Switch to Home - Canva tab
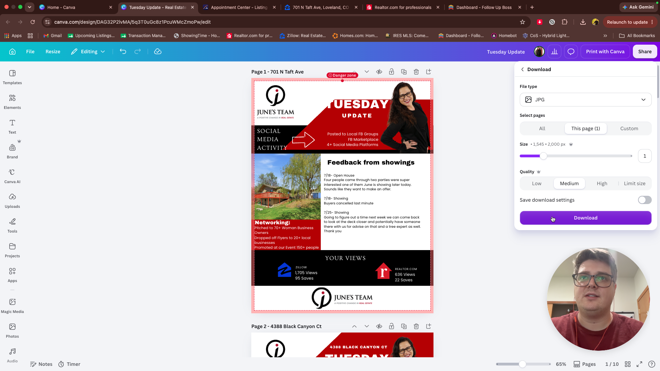The width and height of the screenshot is (660, 371). (76, 7)
